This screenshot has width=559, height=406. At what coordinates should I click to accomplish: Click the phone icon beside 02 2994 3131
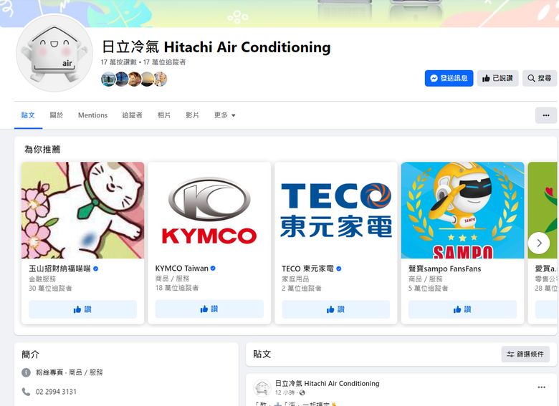(26, 392)
